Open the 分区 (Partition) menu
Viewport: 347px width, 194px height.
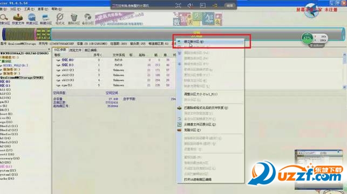15,9
